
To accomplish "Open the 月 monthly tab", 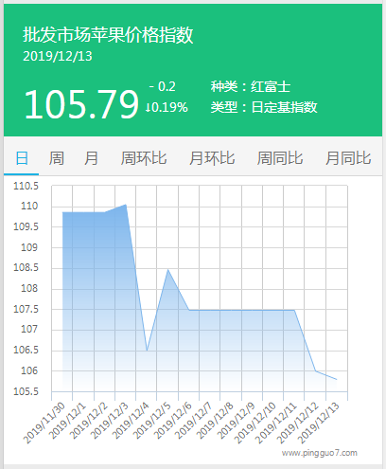I will point(91,158).
